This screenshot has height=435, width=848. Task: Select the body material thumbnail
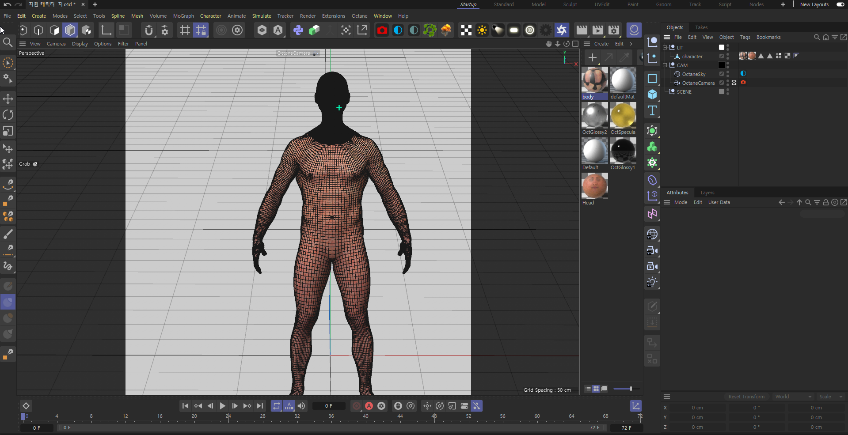[594, 80]
